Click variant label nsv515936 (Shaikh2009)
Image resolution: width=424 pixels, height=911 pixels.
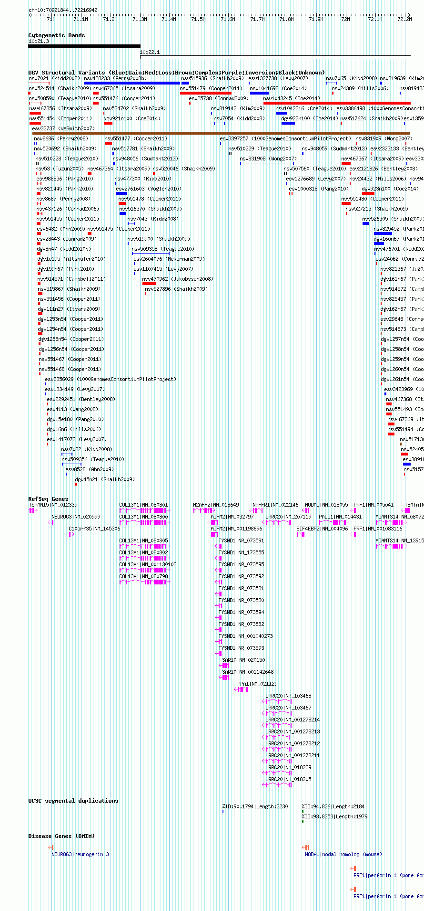coord(212,78)
